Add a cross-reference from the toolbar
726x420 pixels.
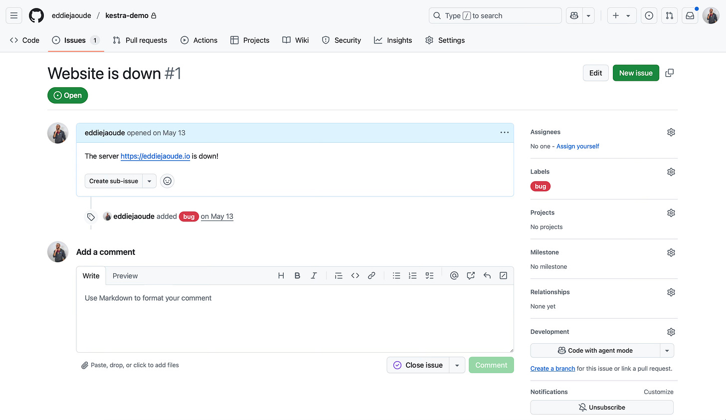click(x=471, y=276)
